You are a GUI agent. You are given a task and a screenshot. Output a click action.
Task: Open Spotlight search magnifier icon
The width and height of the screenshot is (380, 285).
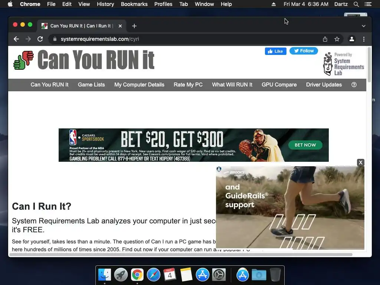pyautogui.click(x=356, y=4)
